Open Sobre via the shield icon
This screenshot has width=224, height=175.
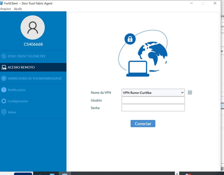click(x=4, y=112)
